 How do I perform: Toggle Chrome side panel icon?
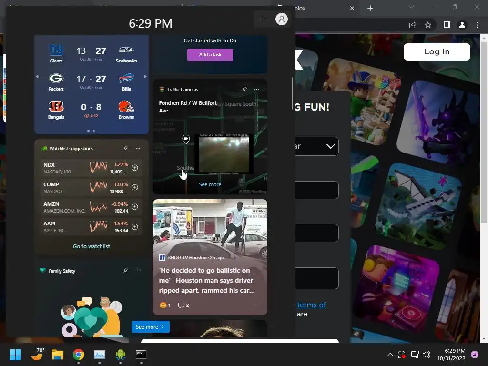447,25
